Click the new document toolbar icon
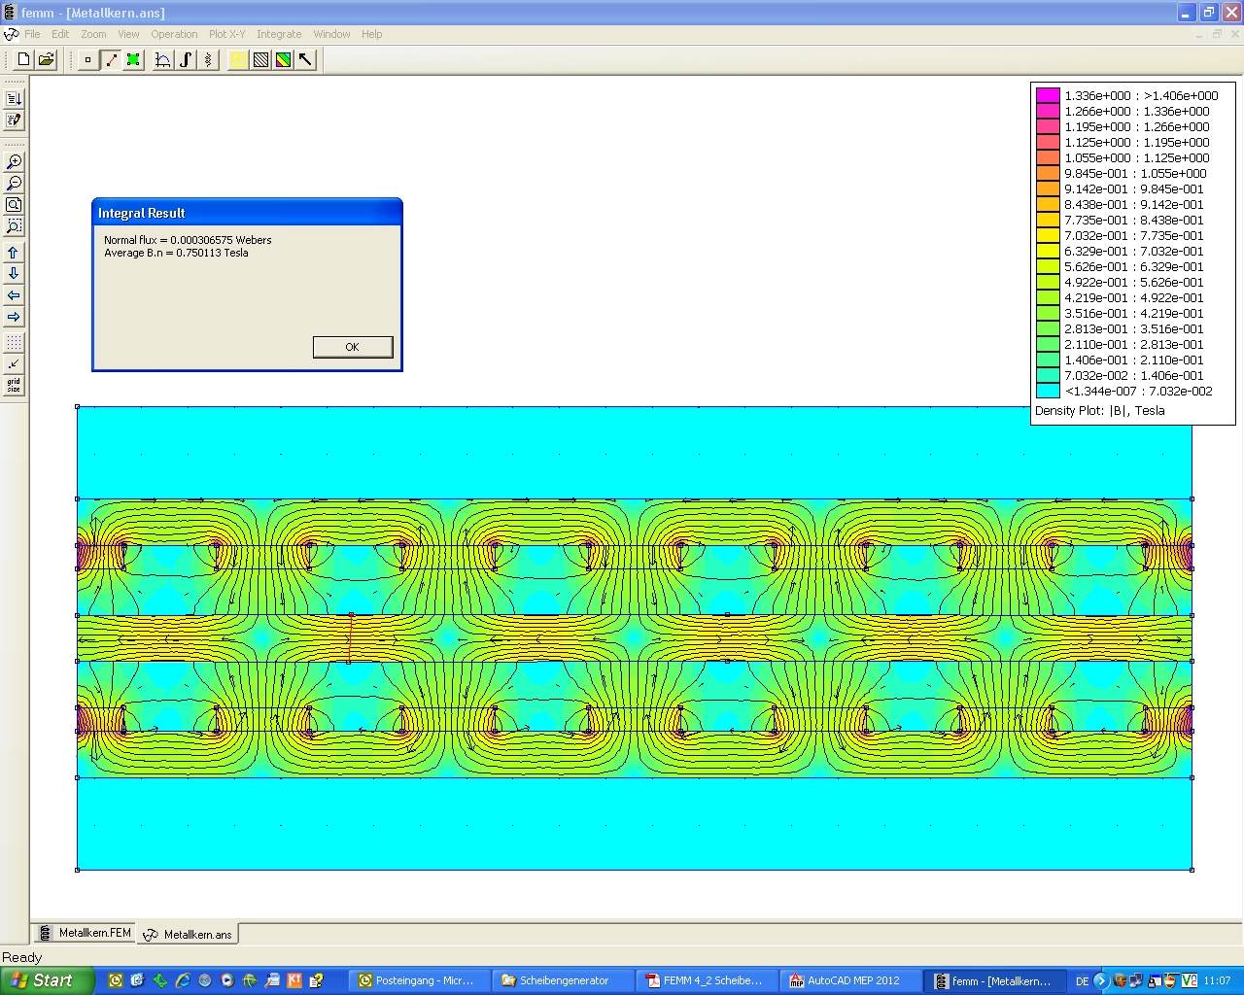Screen dimensions: 1244x995 pos(24,60)
